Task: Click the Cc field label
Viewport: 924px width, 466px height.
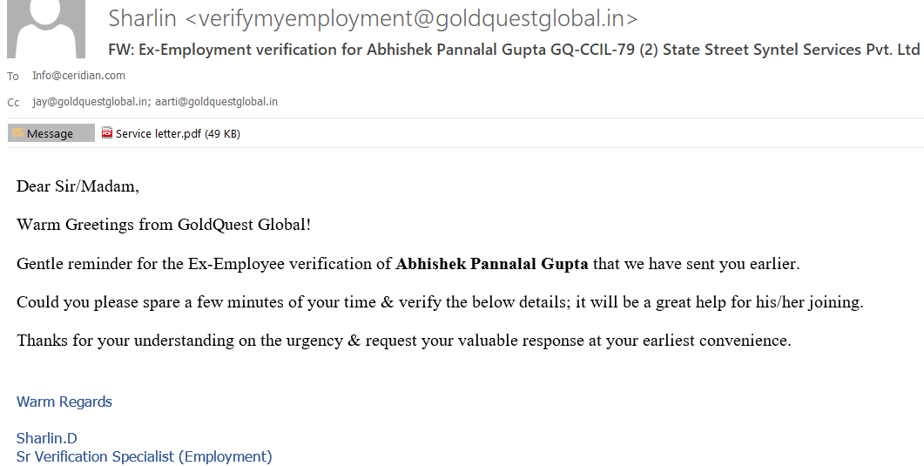Action: [x=13, y=103]
